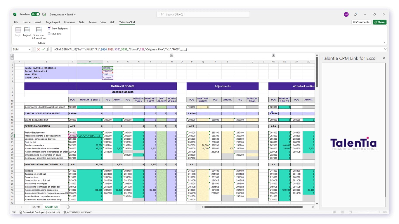Toggle the AutoSave switch

tap(35, 14)
